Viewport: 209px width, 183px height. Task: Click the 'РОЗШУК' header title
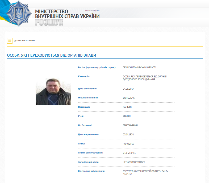(x=49, y=22)
